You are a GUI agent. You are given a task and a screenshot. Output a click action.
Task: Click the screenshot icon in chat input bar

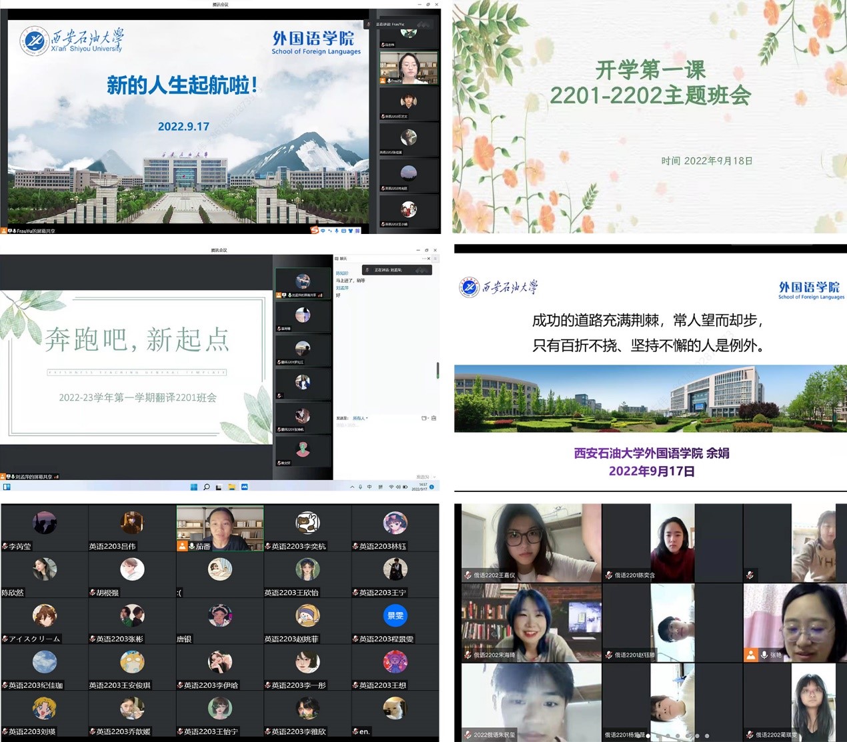pyautogui.click(x=424, y=418)
